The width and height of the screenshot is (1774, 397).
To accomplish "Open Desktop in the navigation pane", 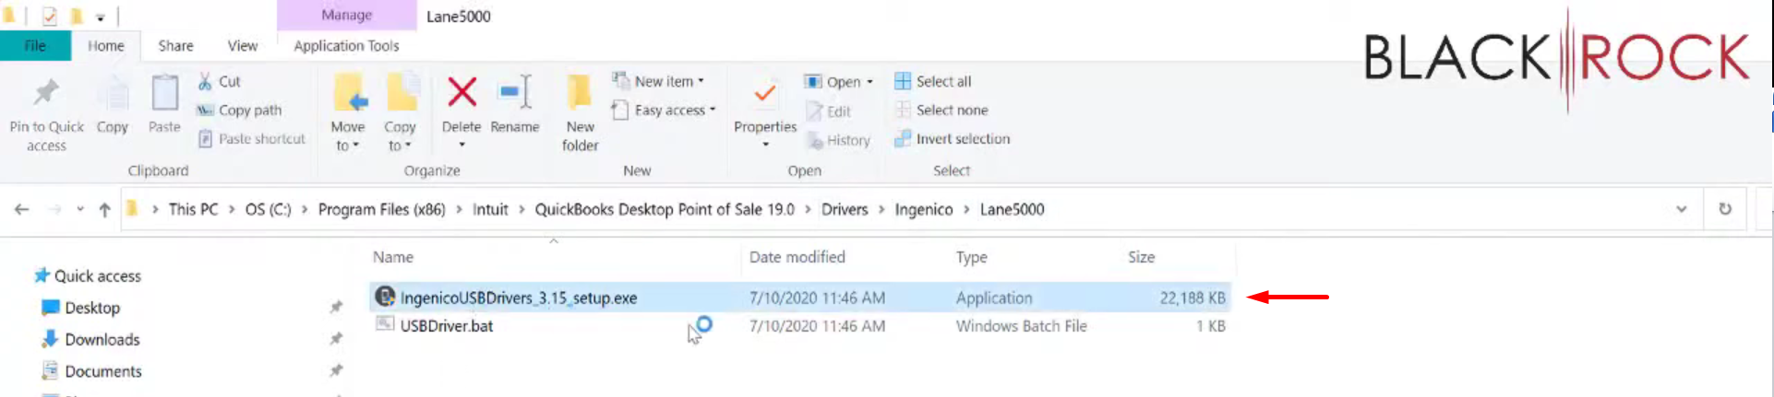I will point(81,308).
